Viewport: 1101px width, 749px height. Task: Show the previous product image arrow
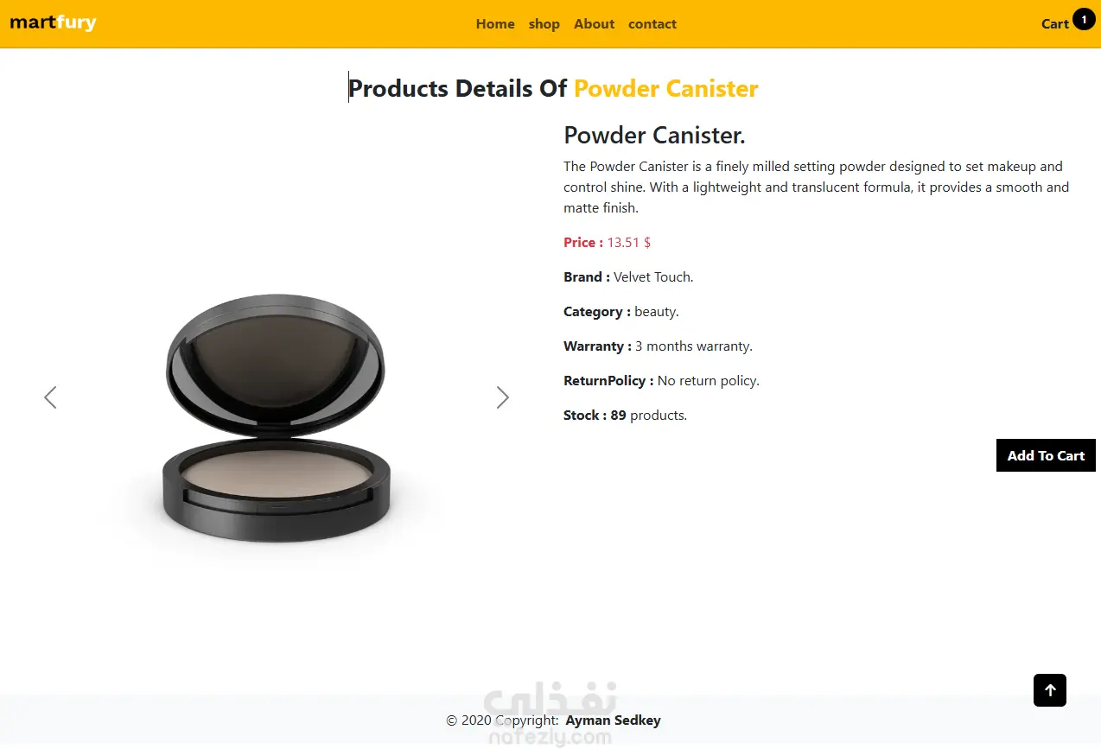[x=50, y=397]
